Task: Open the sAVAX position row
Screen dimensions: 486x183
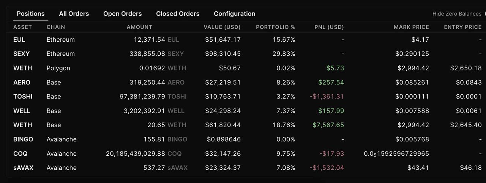Action: [23, 168]
